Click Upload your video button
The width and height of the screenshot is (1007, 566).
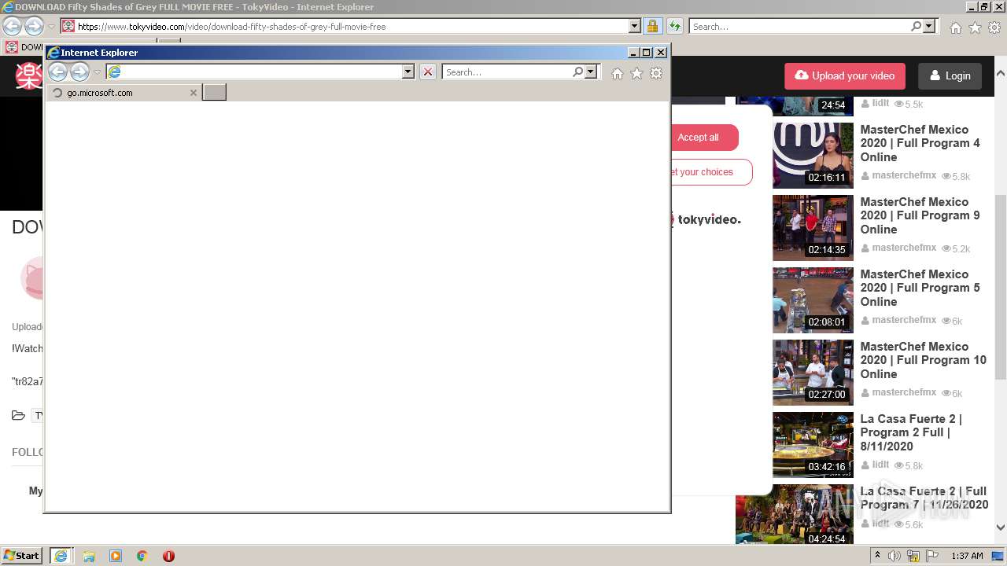[x=845, y=75]
